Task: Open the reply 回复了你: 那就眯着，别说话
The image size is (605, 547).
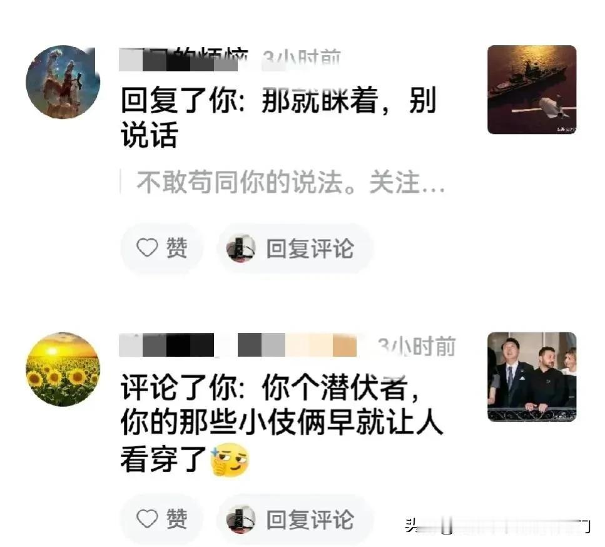Action: (x=279, y=117)
